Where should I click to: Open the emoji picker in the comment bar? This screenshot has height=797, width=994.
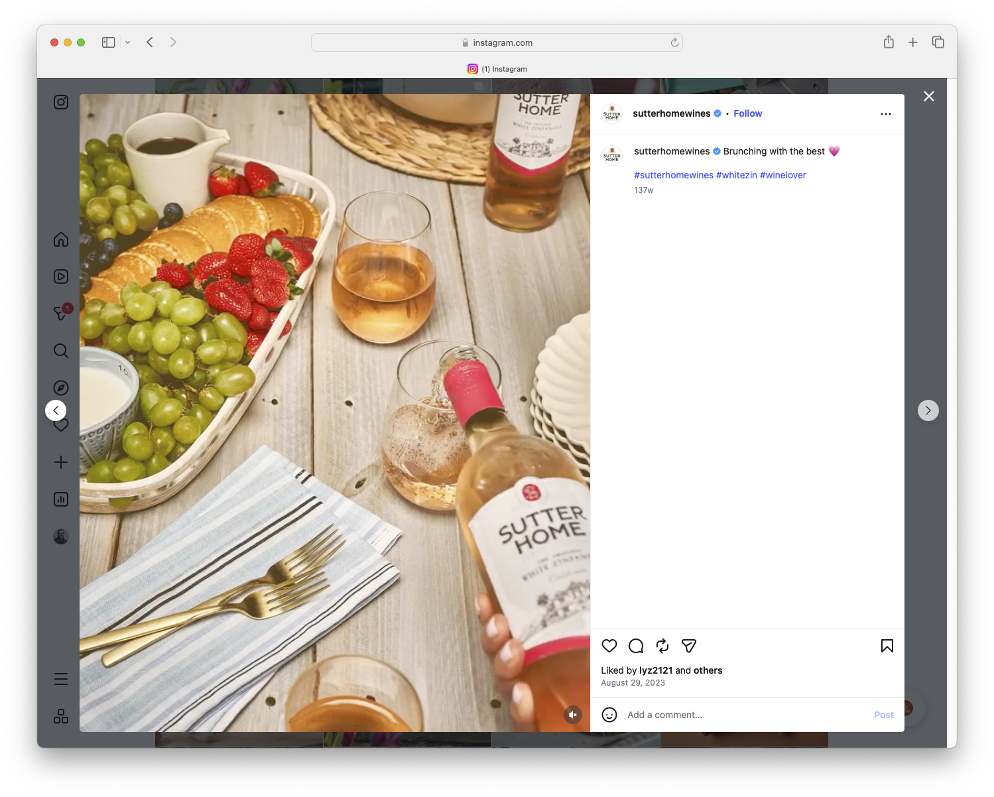point(609,715)
